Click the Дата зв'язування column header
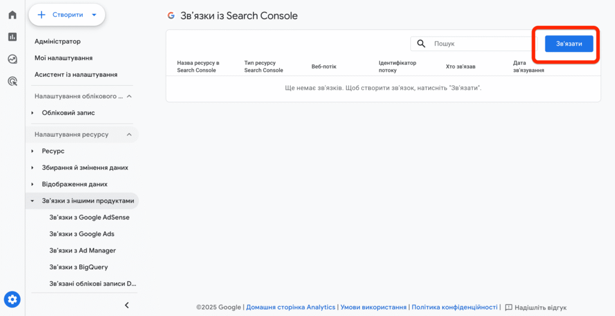Screen dimensions: 615x316 (529, 67)
